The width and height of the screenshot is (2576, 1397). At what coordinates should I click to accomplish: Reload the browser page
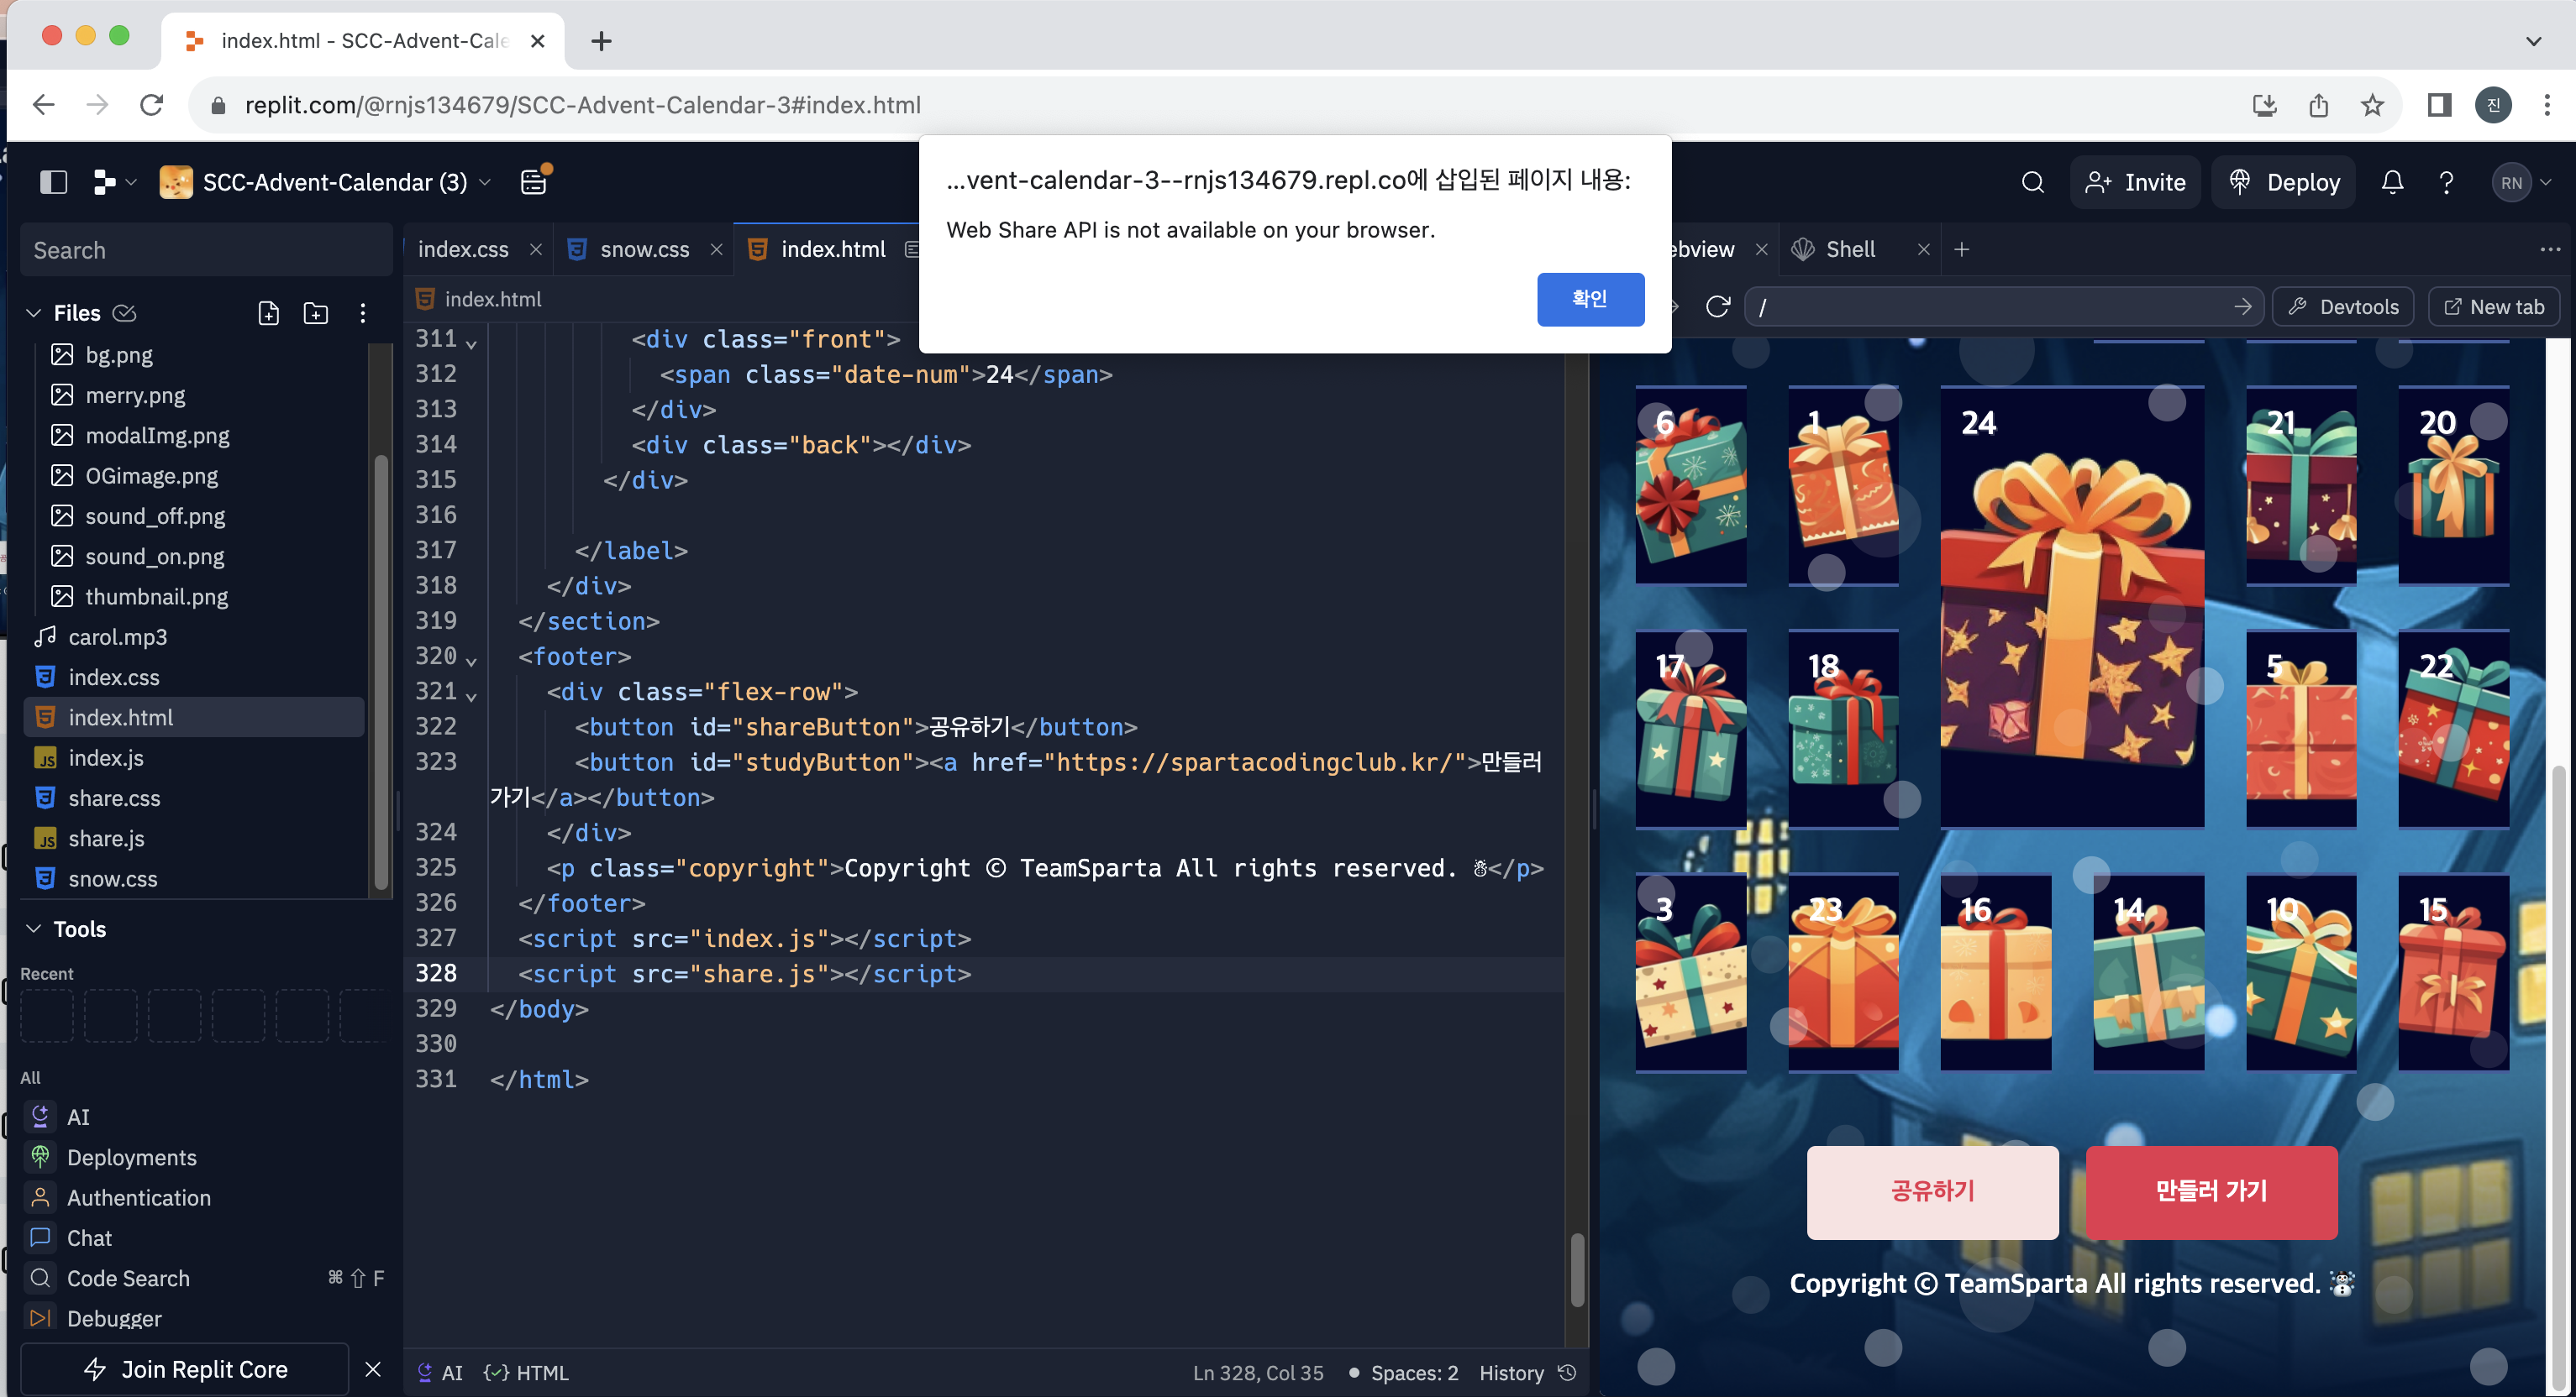(151, 105)
